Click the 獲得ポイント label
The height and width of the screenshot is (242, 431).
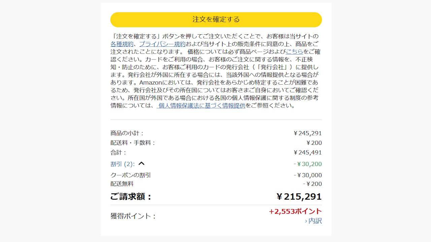point(133,216)
